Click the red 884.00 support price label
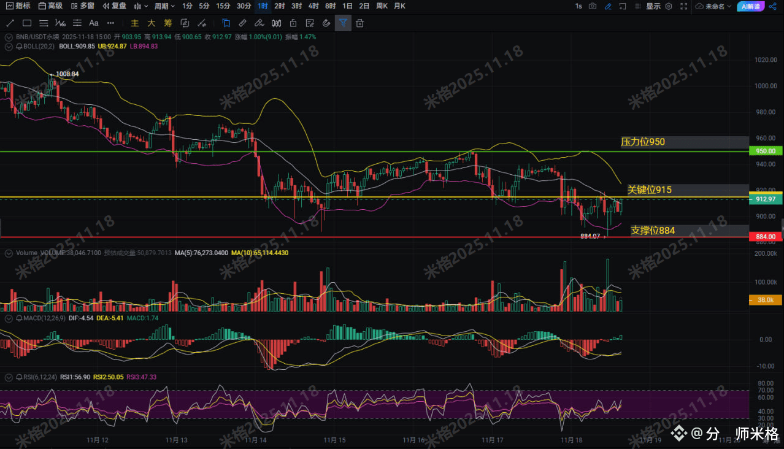The width and height of the screenshot is (784, 449). tap(766, 237)
